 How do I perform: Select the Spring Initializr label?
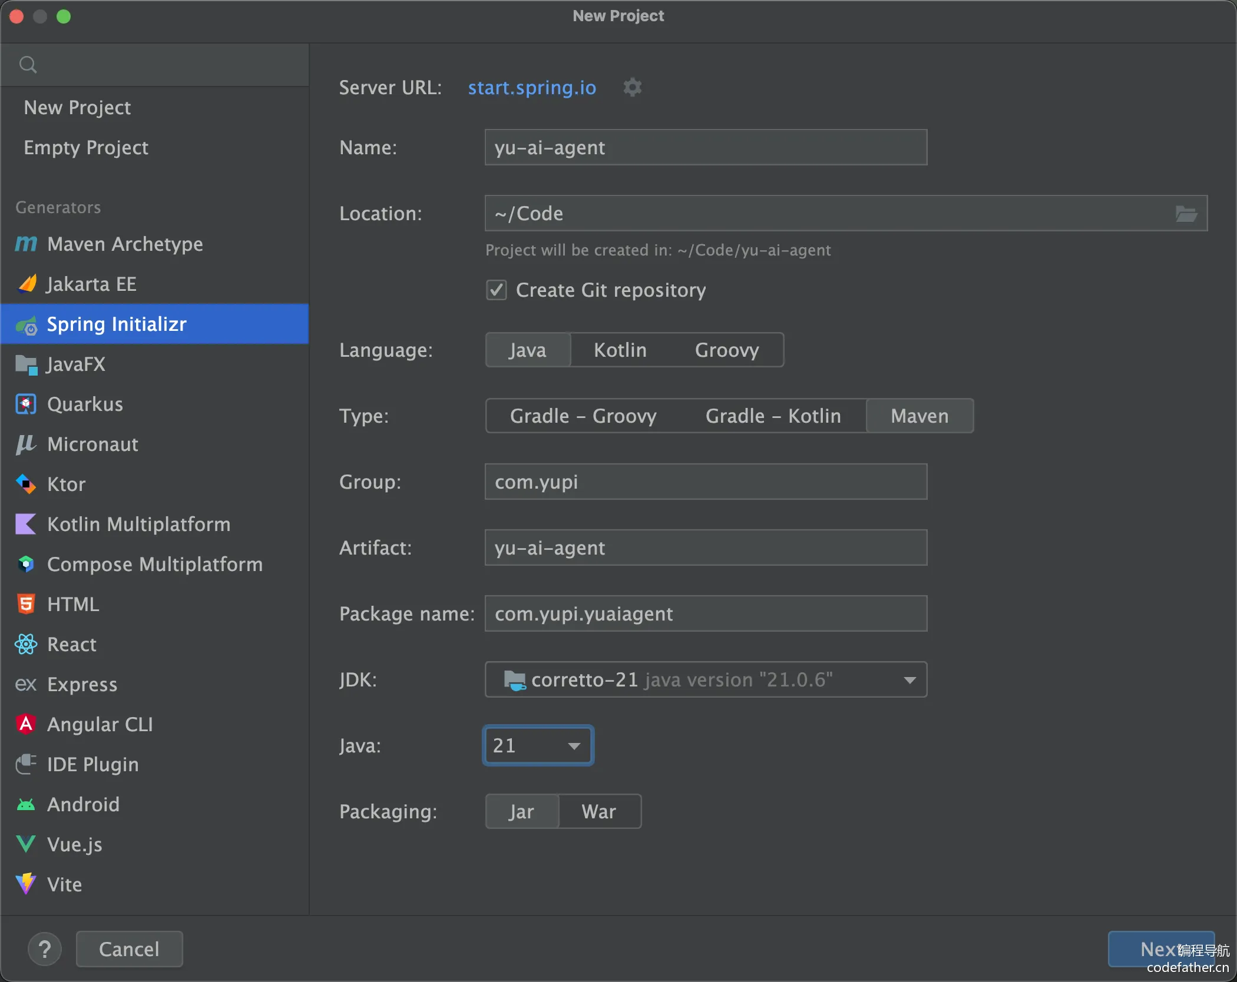click(116, 324)
